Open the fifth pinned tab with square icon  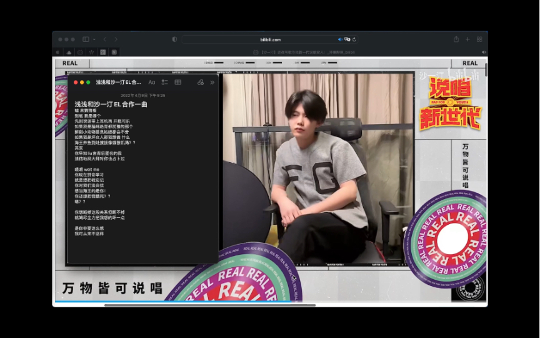pyautogui.click(x=102, y=52)
